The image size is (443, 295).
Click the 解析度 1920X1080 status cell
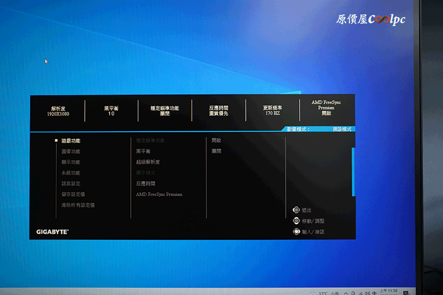(58, 111)
